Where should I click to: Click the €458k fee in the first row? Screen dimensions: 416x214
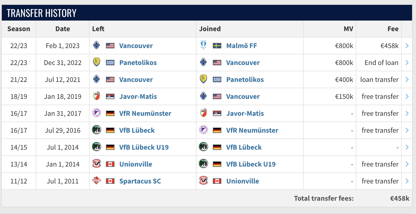point(390,46)
